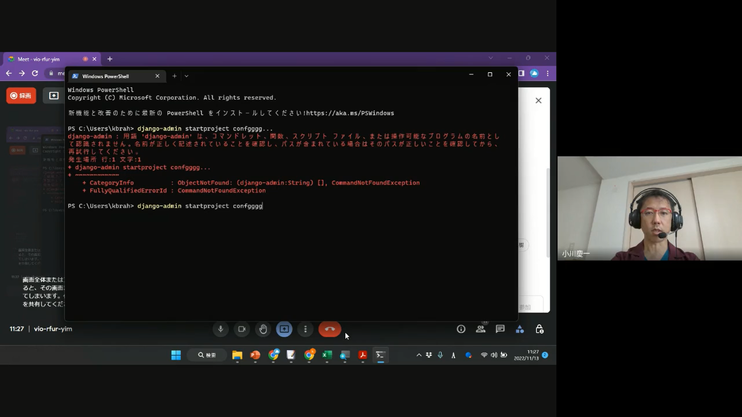This screenshot has width=742, height=417.
Task: Raise hand in the meeting
Action: pyautogui.click(x=263, y=329)
